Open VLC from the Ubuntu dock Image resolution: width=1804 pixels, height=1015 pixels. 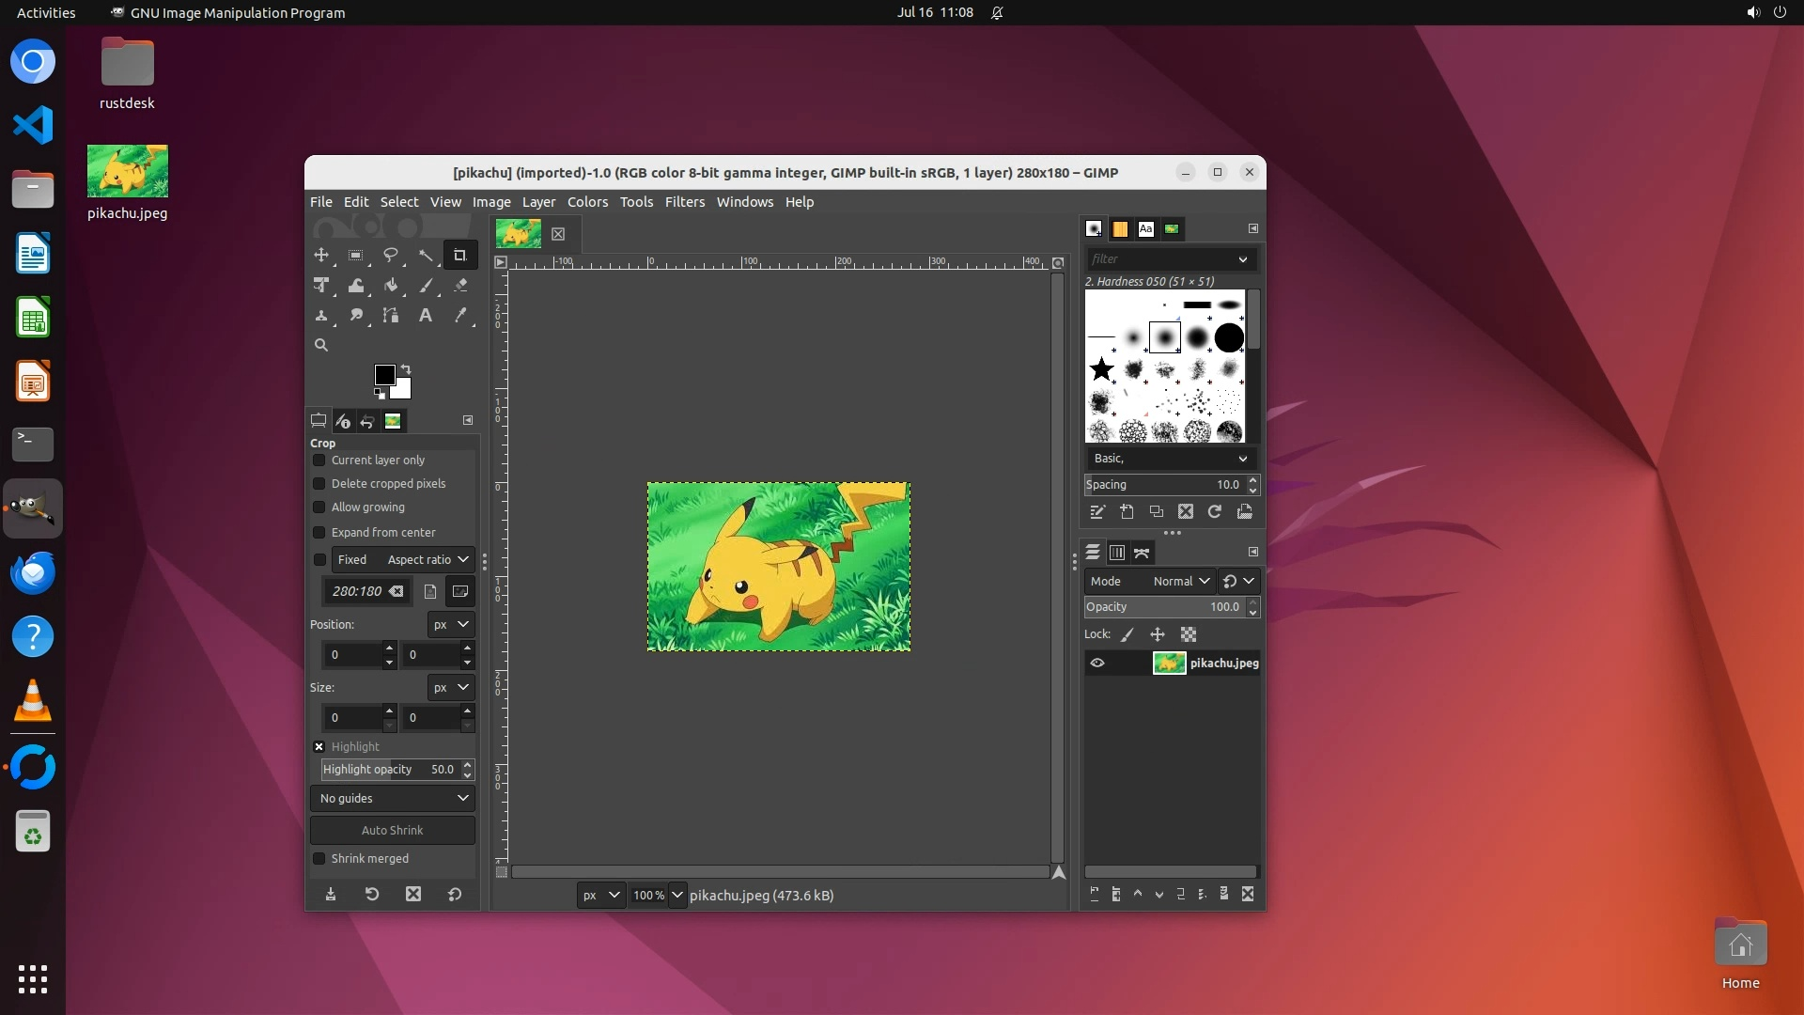pos(33,702)
